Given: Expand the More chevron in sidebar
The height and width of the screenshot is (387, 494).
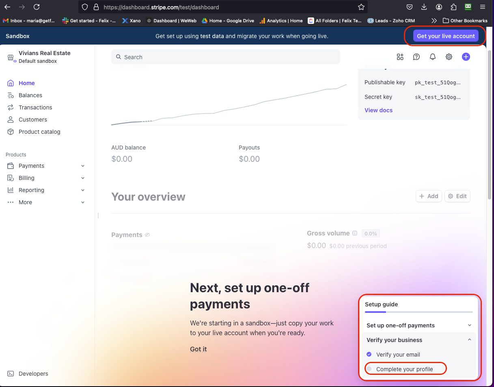Looking at the screenshot, I should [x=83, y=202].
